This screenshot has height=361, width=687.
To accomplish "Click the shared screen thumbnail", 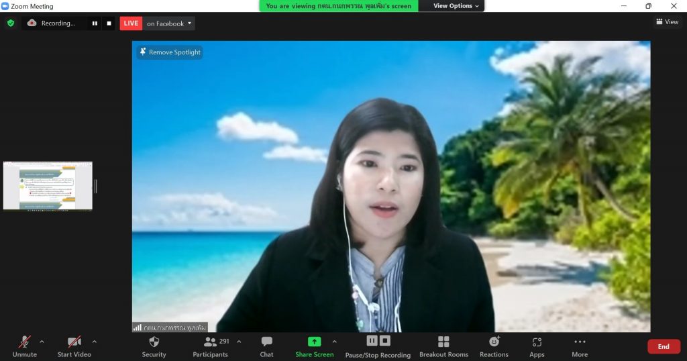I will click(x=48, y=186).
